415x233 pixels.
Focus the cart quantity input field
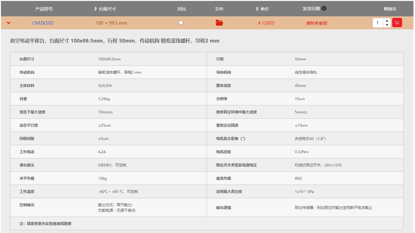click(378, 23)
